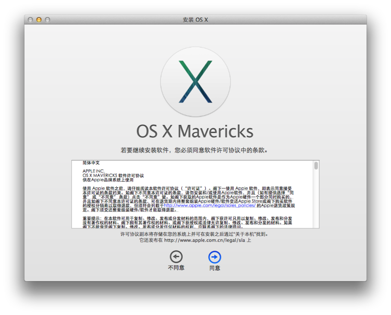
Task: Minimize the installer window with yellow button
Action: click(39, 20)
